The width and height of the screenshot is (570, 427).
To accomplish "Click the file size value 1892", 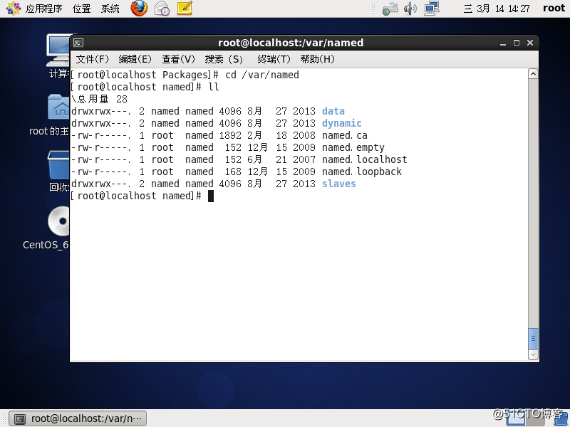I will click(230, 135).
